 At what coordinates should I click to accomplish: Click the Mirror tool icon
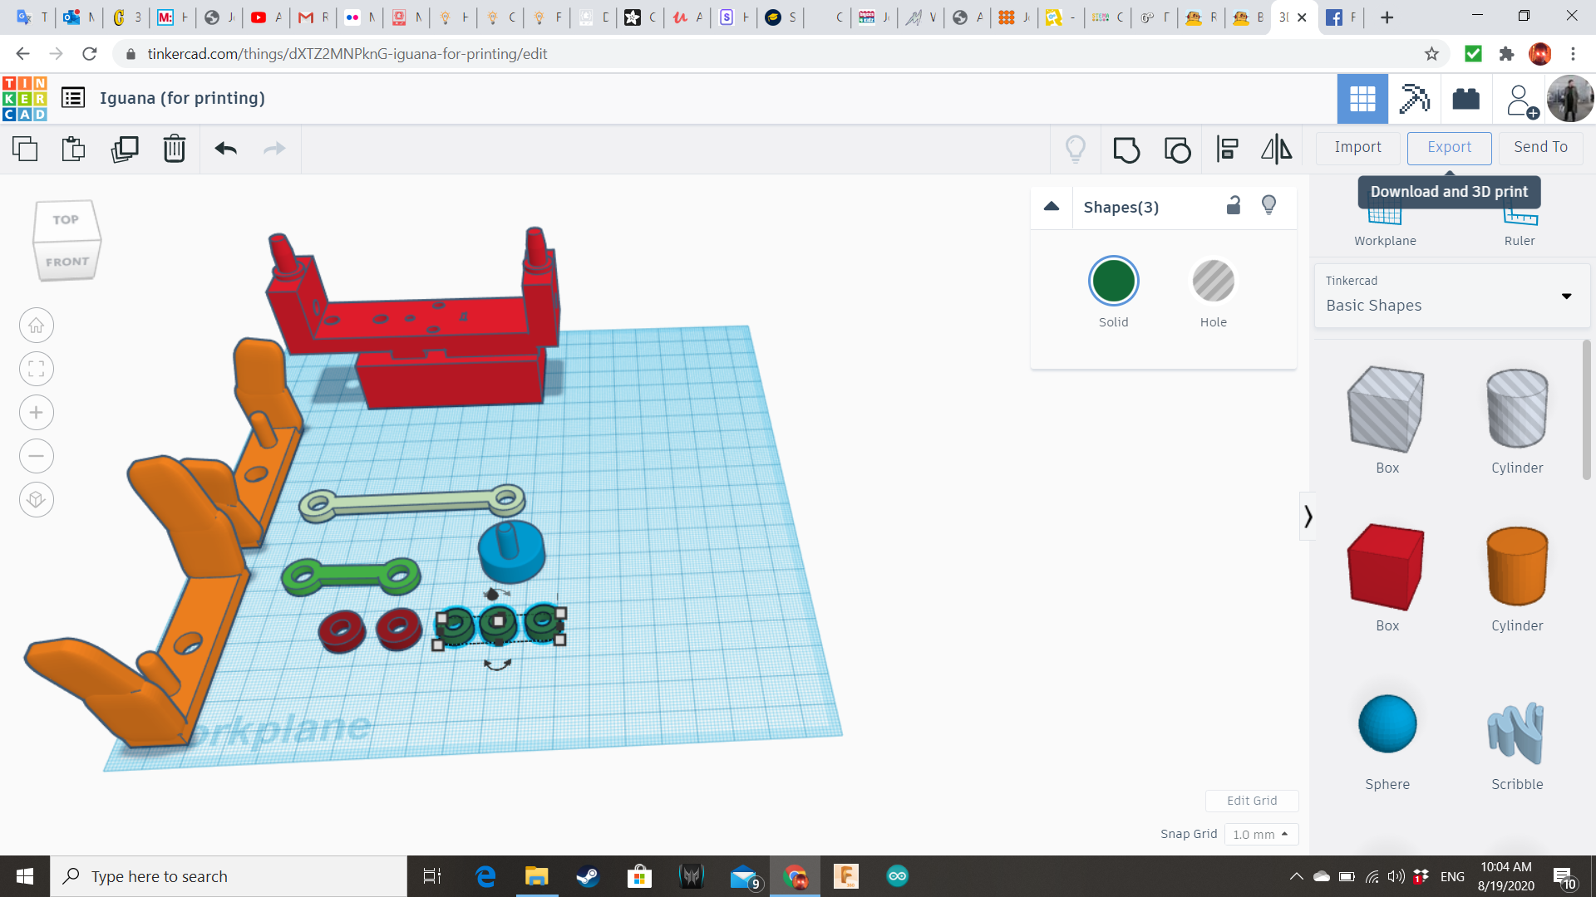[1276, 149]
